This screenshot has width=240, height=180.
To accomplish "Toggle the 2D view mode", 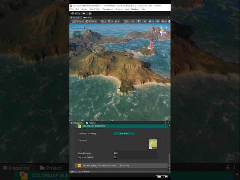I will (133, 21).
